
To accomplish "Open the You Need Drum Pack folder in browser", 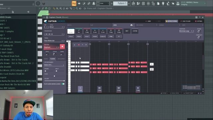I will (10, 56).
